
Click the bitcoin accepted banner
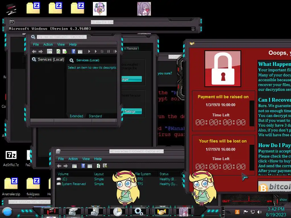(275, 186)
